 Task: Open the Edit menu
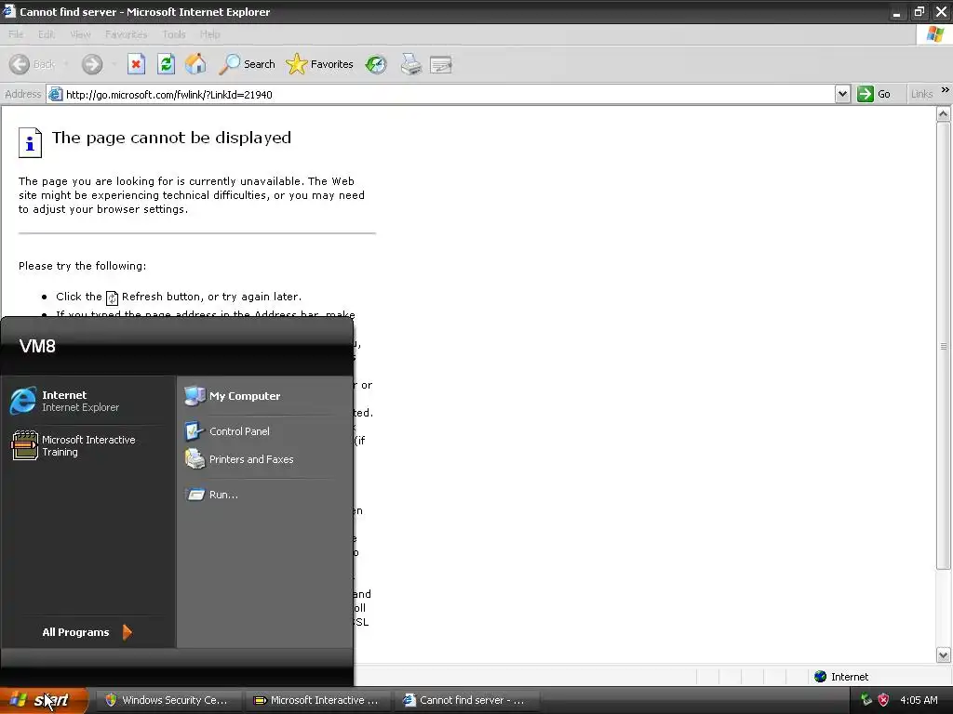tap(47, 34)
